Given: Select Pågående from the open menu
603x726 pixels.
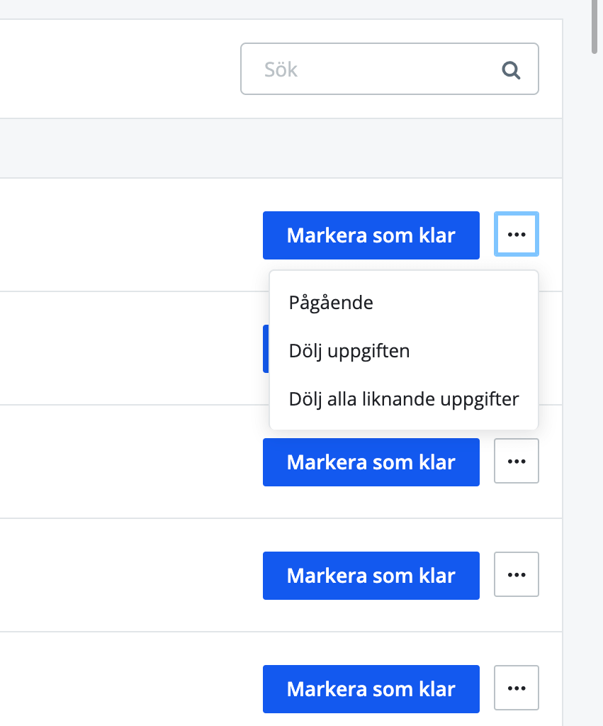Looking at the screenshot, I should click(330, 302).
